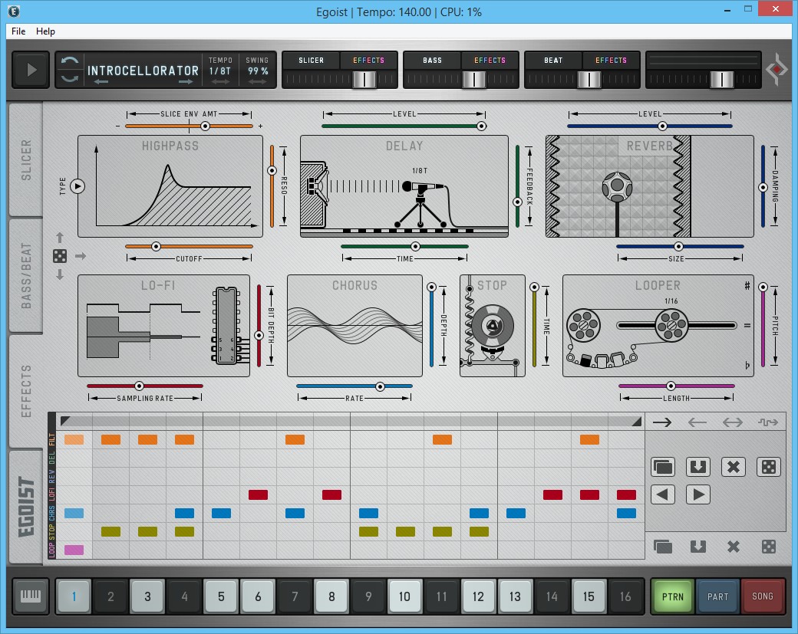Image resolution: width=798 pixels, height=634 pixels.
Task: Click the highpass filter TYPE arrow button
Action: coord(77,186)
